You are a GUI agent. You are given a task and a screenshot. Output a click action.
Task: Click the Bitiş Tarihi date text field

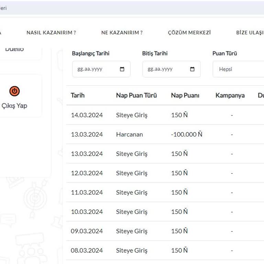(163, 69)
